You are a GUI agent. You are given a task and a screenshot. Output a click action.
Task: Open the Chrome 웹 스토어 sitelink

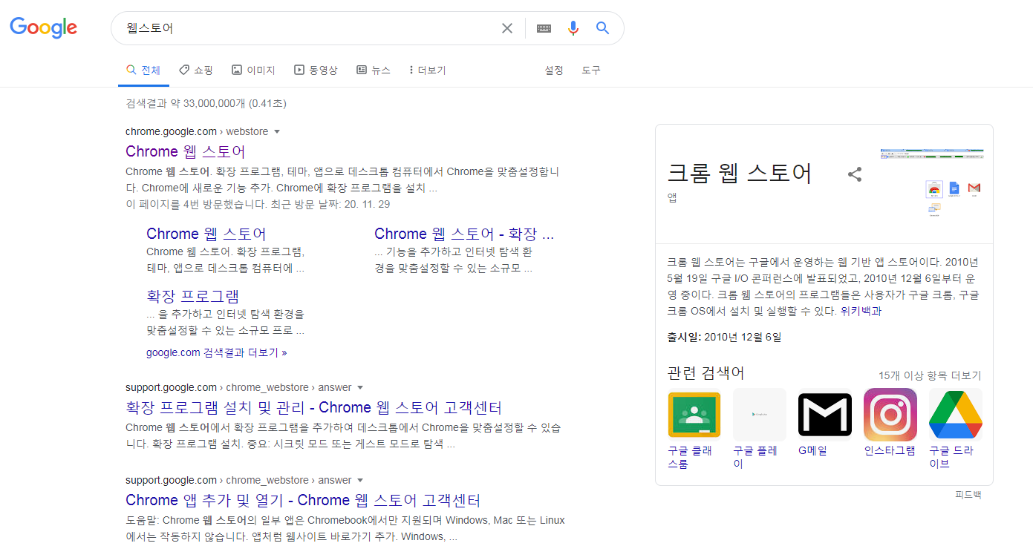click(x=206, y=234)
